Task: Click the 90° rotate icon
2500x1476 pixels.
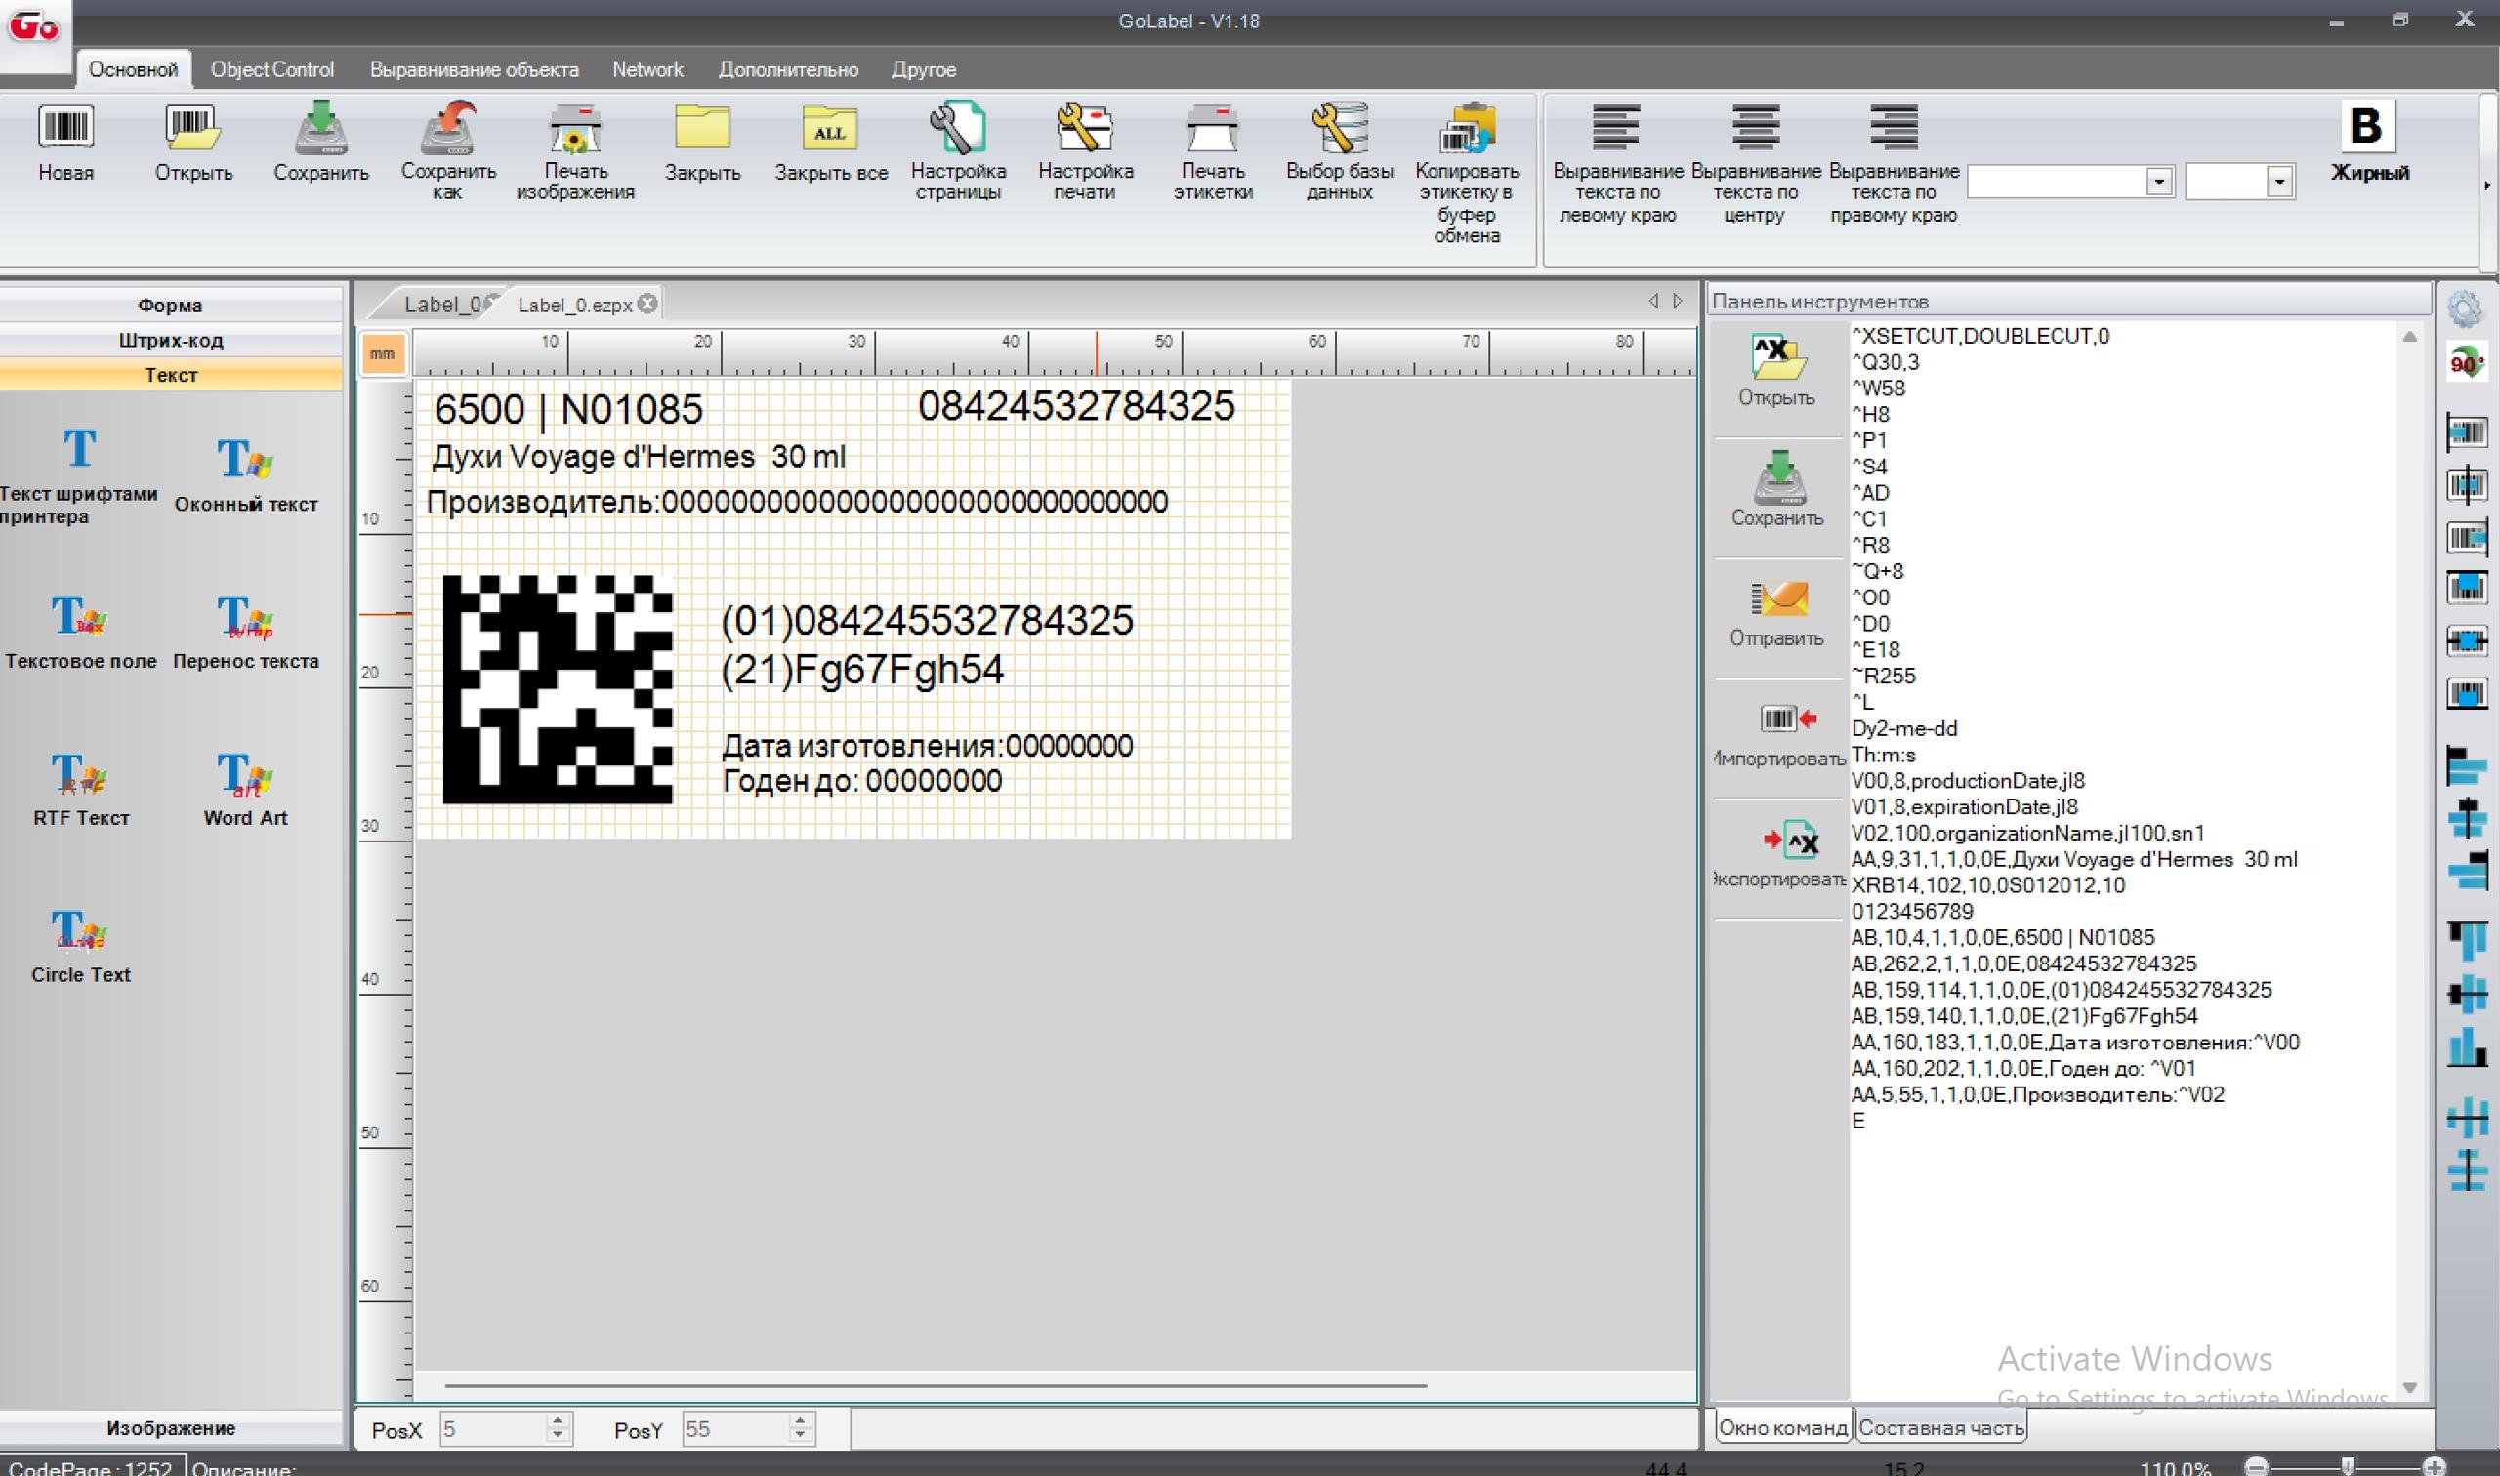Action: pyautogui.click(x=2466, y=363)
